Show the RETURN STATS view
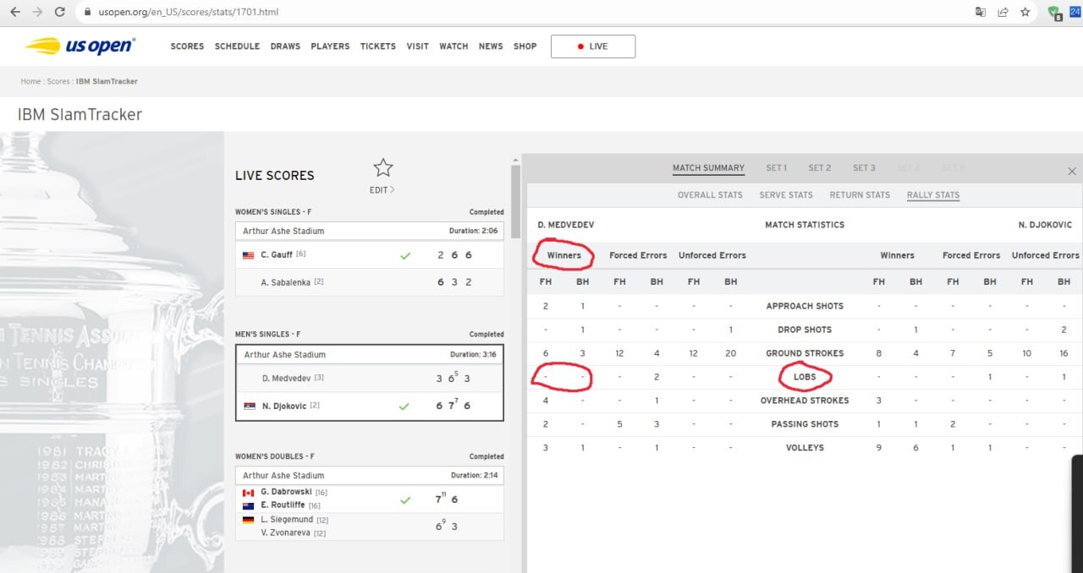Screen dimensions: 1083x573 860,195
